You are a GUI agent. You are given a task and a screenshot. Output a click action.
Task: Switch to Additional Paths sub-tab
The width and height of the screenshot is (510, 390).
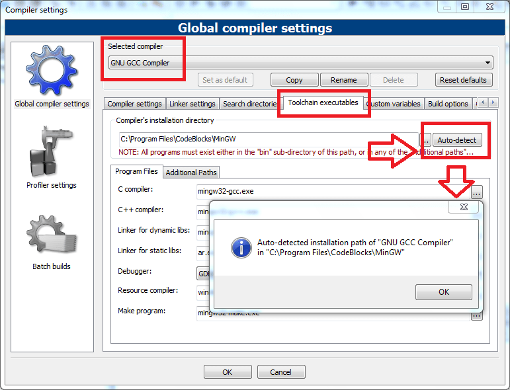(x=191, y=173)
